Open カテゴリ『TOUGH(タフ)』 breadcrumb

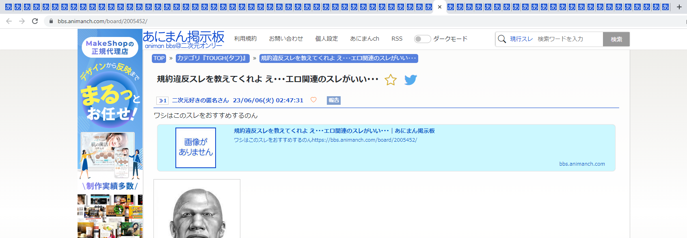212,58
